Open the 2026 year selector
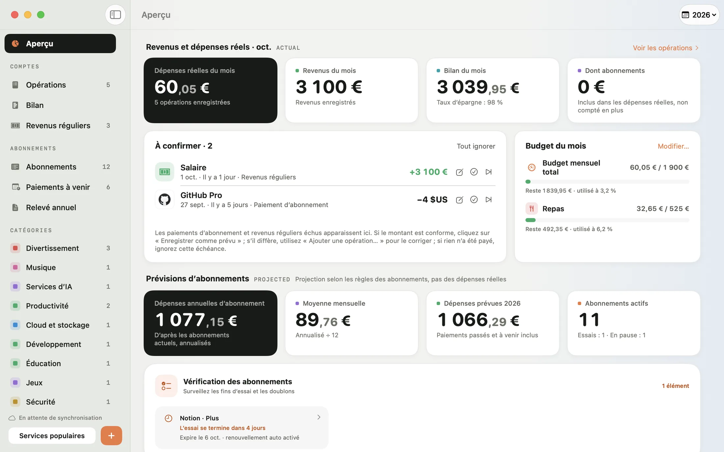724x452 pixels. point(699,15)
